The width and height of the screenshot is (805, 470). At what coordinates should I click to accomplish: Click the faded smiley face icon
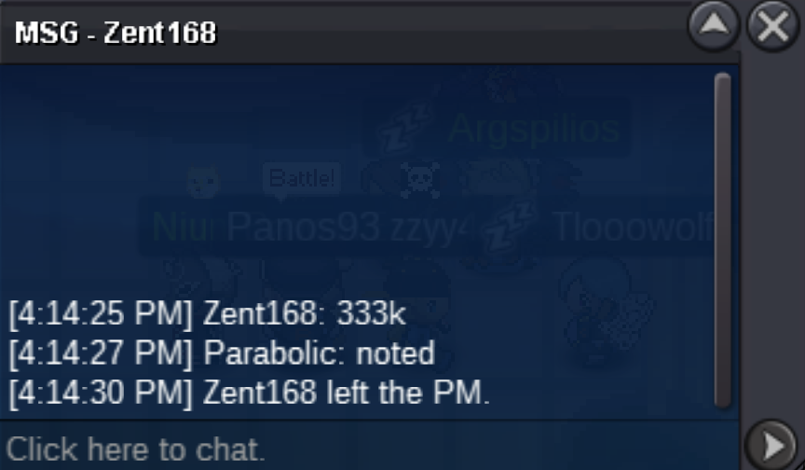click(x=203, y=181)
